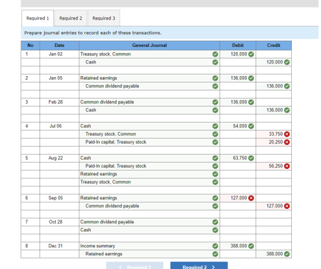Click the red X beside the 127,000 debit
Image resolution: width=321 pixels, height=269 pixels.
[251, 198]
